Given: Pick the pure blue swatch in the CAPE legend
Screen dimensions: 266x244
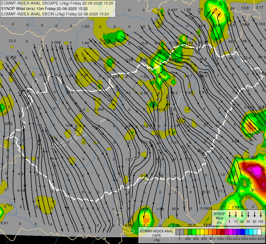Looking at the screenshot, I should click(243, 232).
